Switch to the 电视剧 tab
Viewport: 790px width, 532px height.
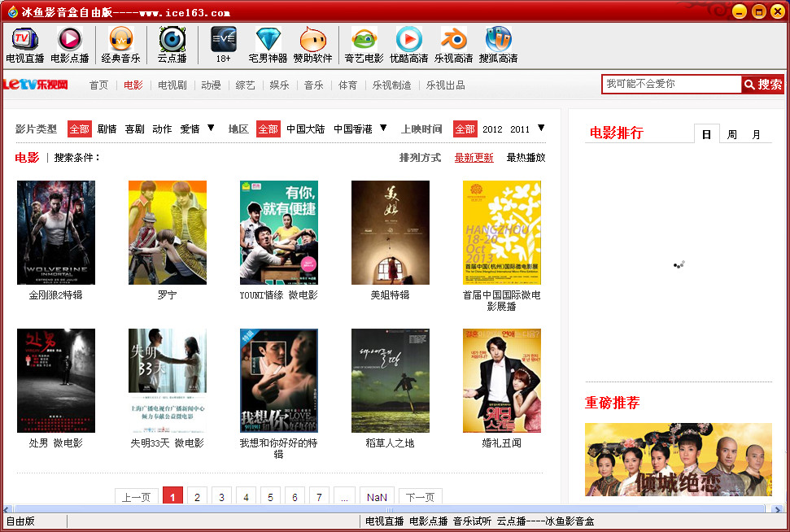point(172,85)
